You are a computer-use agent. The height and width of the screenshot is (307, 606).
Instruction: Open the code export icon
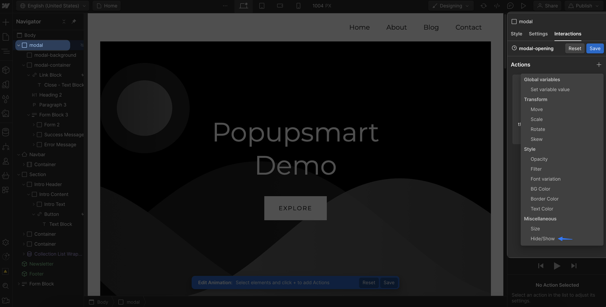(x=497, y=6)
